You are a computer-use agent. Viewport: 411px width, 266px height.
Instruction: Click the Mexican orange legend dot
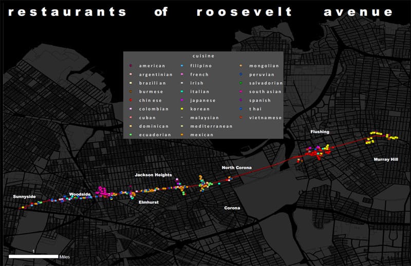tap(182, 135)
